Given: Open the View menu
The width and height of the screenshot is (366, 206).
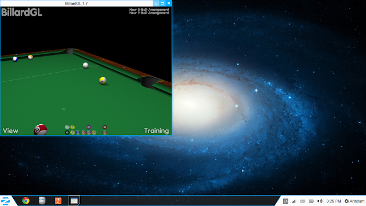Looking at the screenshot, I should (x=10, y=131).
